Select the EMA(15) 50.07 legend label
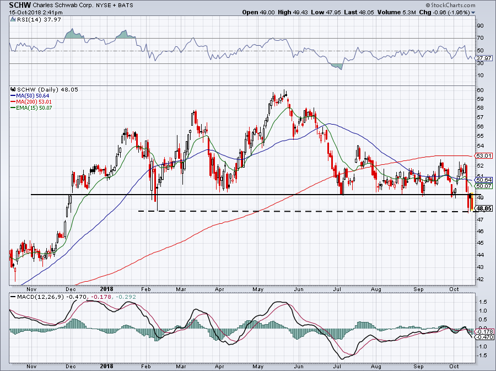This screenshot has height=371, width=496. click(x=34, y=108)
